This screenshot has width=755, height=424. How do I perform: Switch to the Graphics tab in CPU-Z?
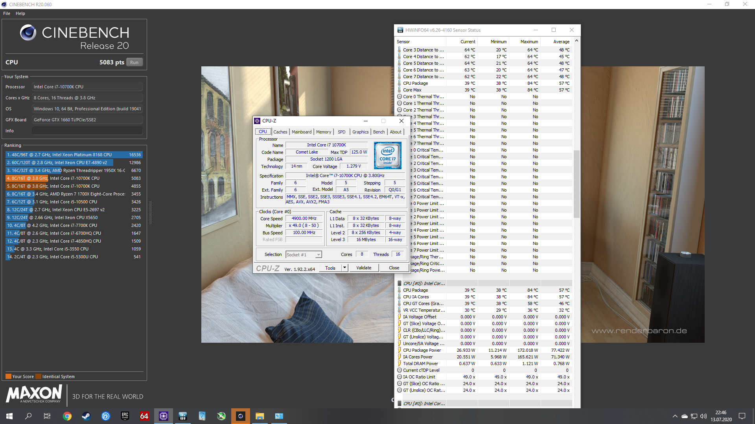click(361, 132)
